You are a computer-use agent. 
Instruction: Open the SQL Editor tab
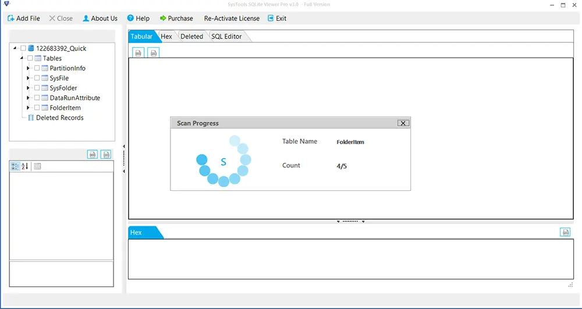pyautogui.click(x=226, y=36)
